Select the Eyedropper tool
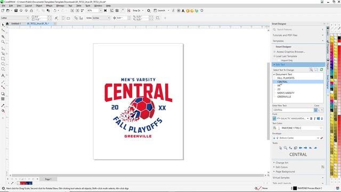The width and height of the screenshot is (341, 192). point(3,106)
